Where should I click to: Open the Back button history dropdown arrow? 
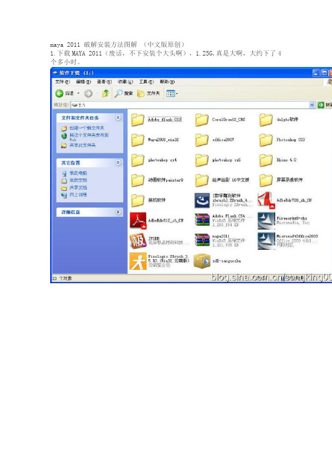[78, 94]
